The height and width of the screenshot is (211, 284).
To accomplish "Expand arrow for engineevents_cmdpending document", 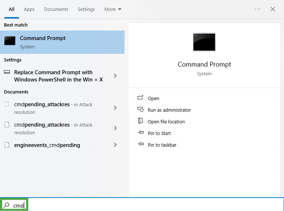I will click(115, 145).
